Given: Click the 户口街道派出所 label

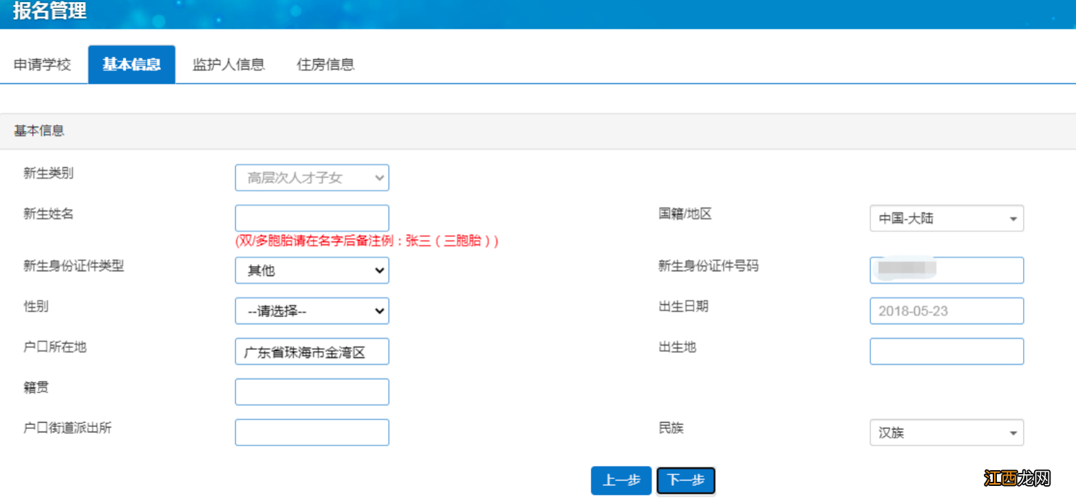Looking at the screenshot, I should point(67,428).
